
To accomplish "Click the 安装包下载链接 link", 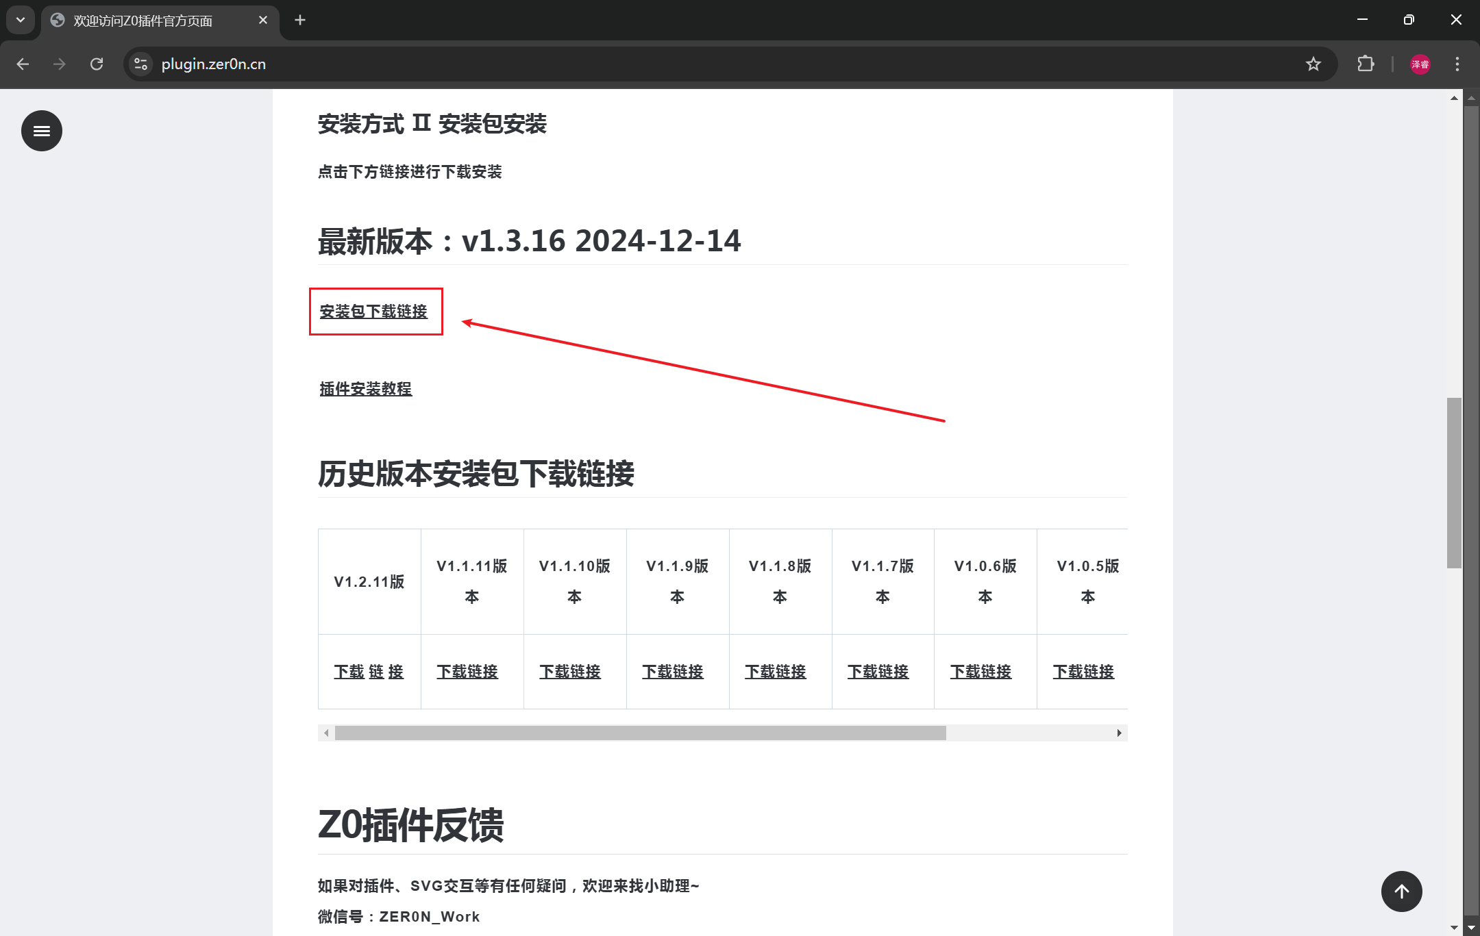I will [x=373, y=312].
